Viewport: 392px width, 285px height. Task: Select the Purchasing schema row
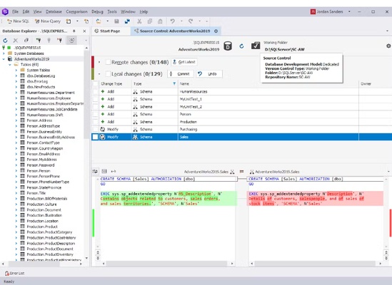241,129
